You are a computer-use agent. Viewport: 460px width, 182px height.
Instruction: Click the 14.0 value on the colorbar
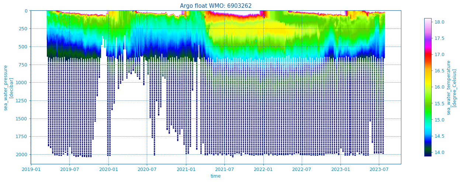click(439, 152)
